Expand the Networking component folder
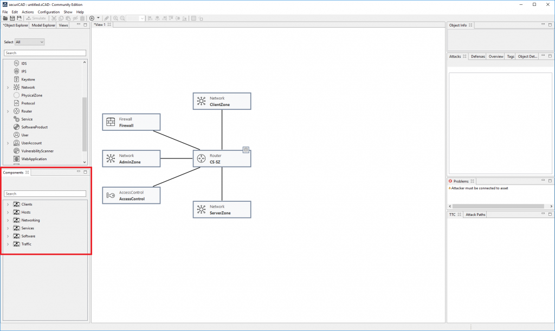This screenshot has height=331, width=555. pos(8,220)
